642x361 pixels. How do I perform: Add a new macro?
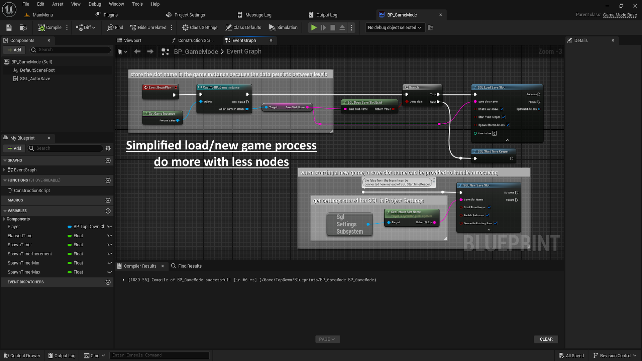108,201
